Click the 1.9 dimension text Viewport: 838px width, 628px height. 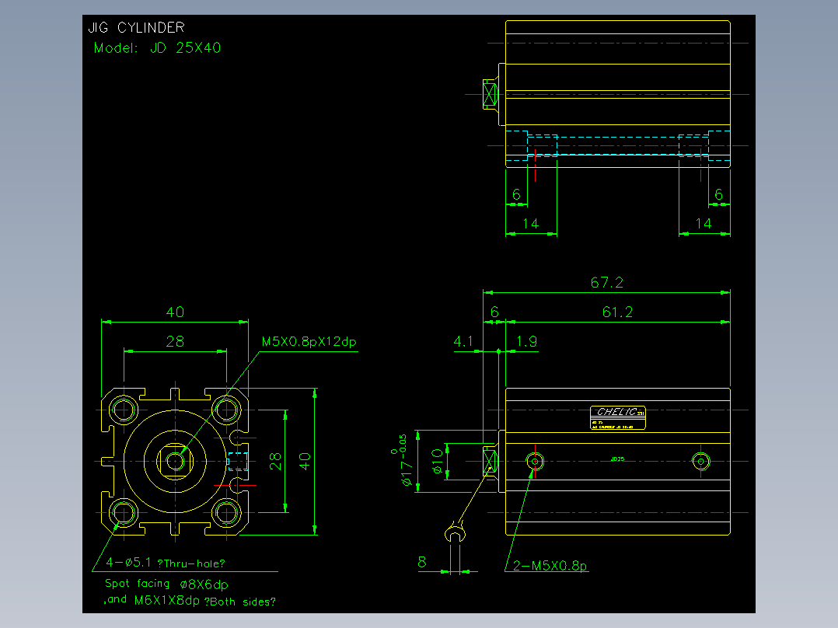pyautogui.click(x=526, y=341)
